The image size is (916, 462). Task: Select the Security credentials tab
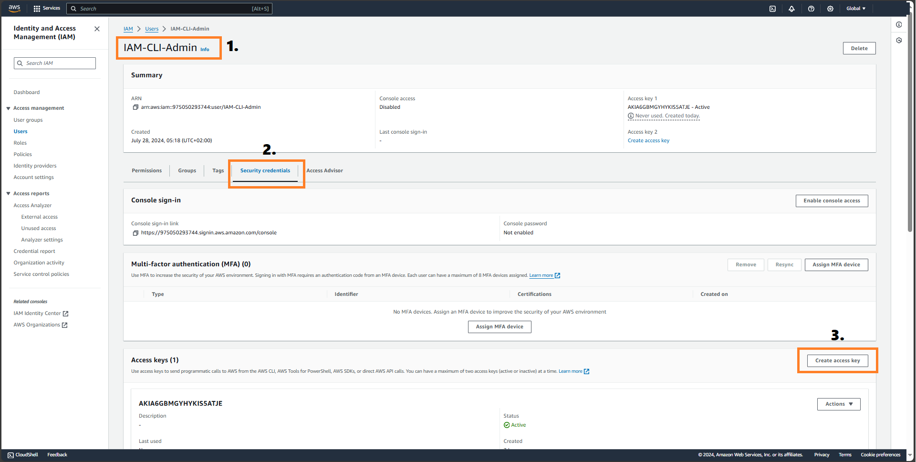click(x=265, y=171)
